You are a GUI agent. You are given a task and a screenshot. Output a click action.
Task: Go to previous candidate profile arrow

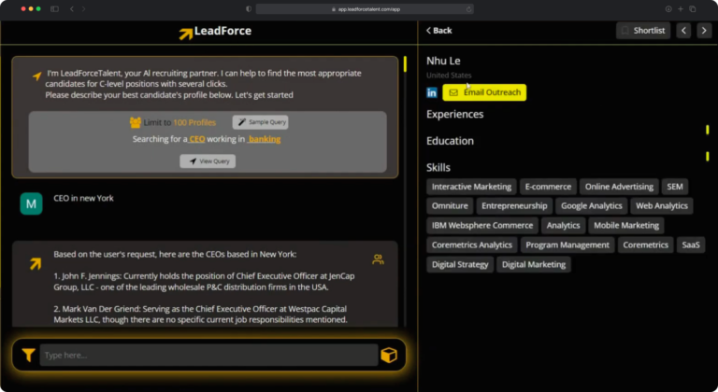(x=683, y=31)
